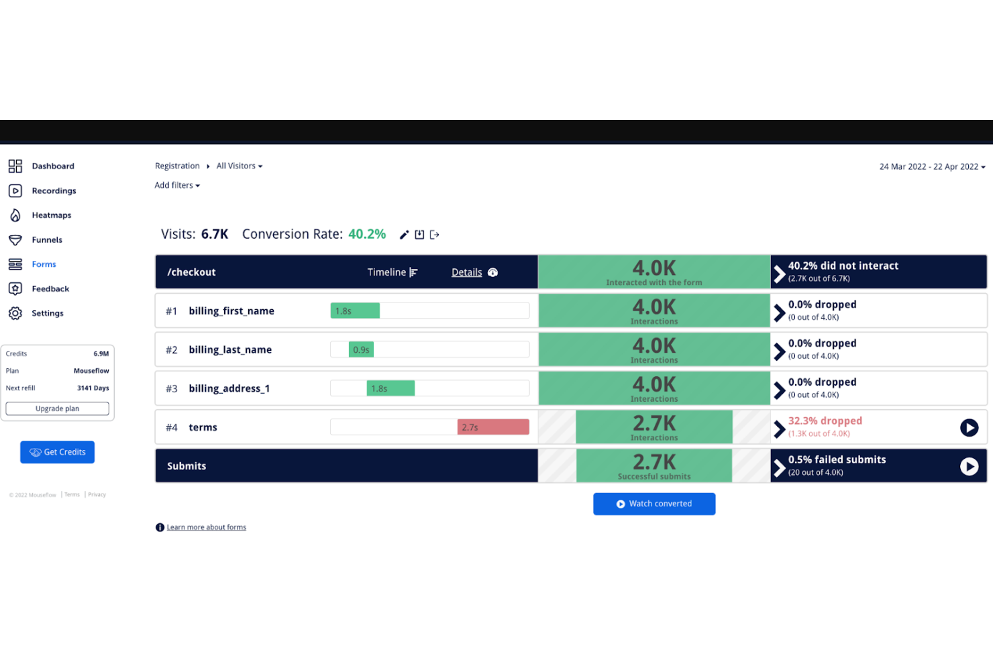Screen dimensions: 993x662
Task: Click the info icon next to Details
Action: point(492,272)
